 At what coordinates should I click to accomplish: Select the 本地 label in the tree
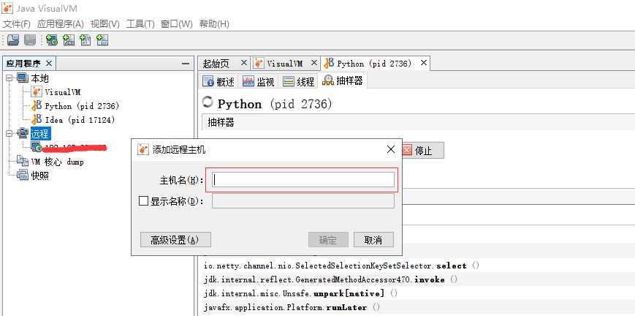(39, 78)
